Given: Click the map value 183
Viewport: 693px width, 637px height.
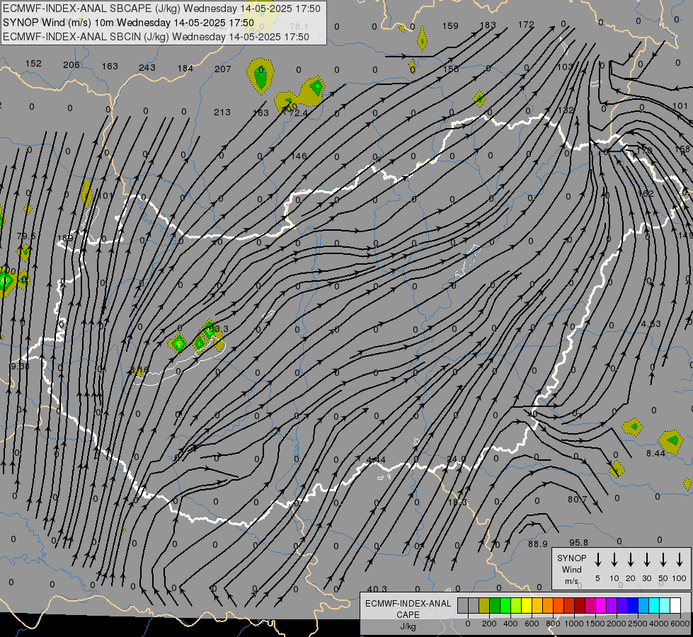Looking at the screenshot, I should 488,25.
